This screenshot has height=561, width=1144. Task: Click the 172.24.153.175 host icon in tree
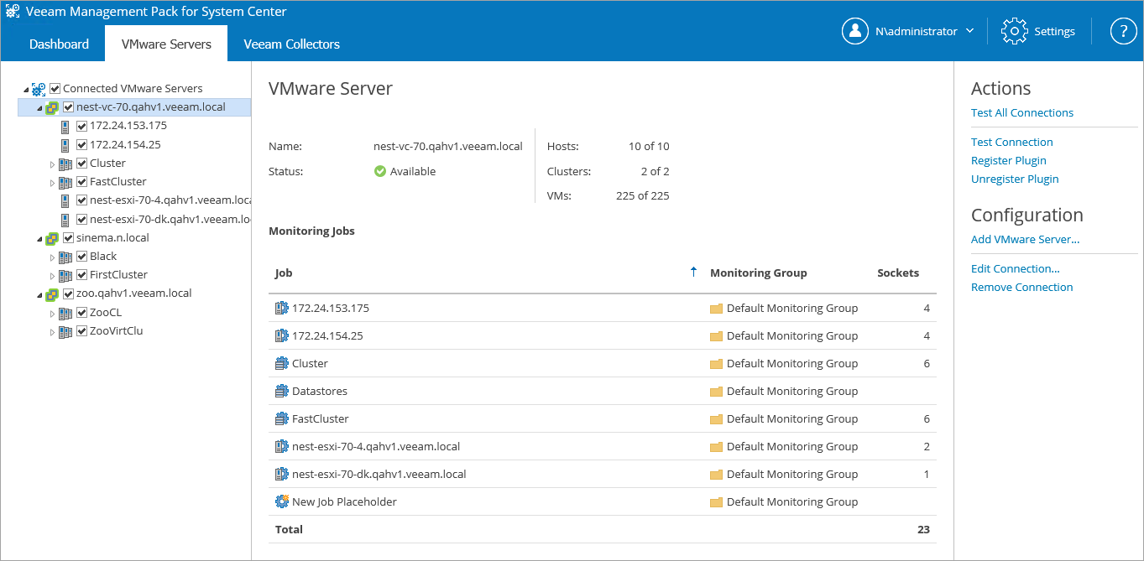pyautogui.click(x=65, y=126)
